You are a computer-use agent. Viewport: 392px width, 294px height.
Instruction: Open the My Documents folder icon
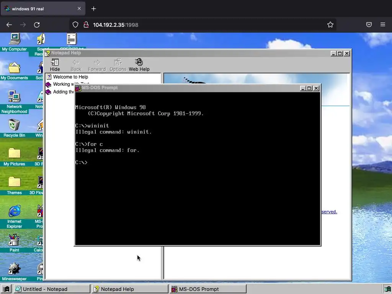pyautogui.click(x=14, y=71)
